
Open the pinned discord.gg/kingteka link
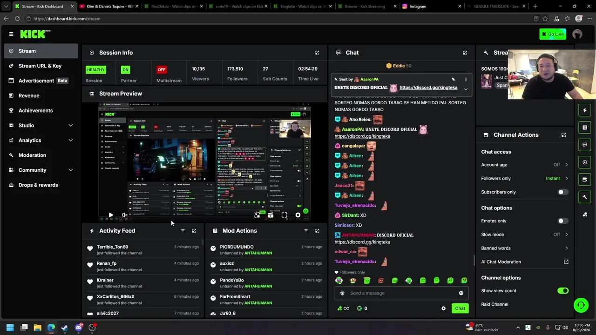[428, 87]
